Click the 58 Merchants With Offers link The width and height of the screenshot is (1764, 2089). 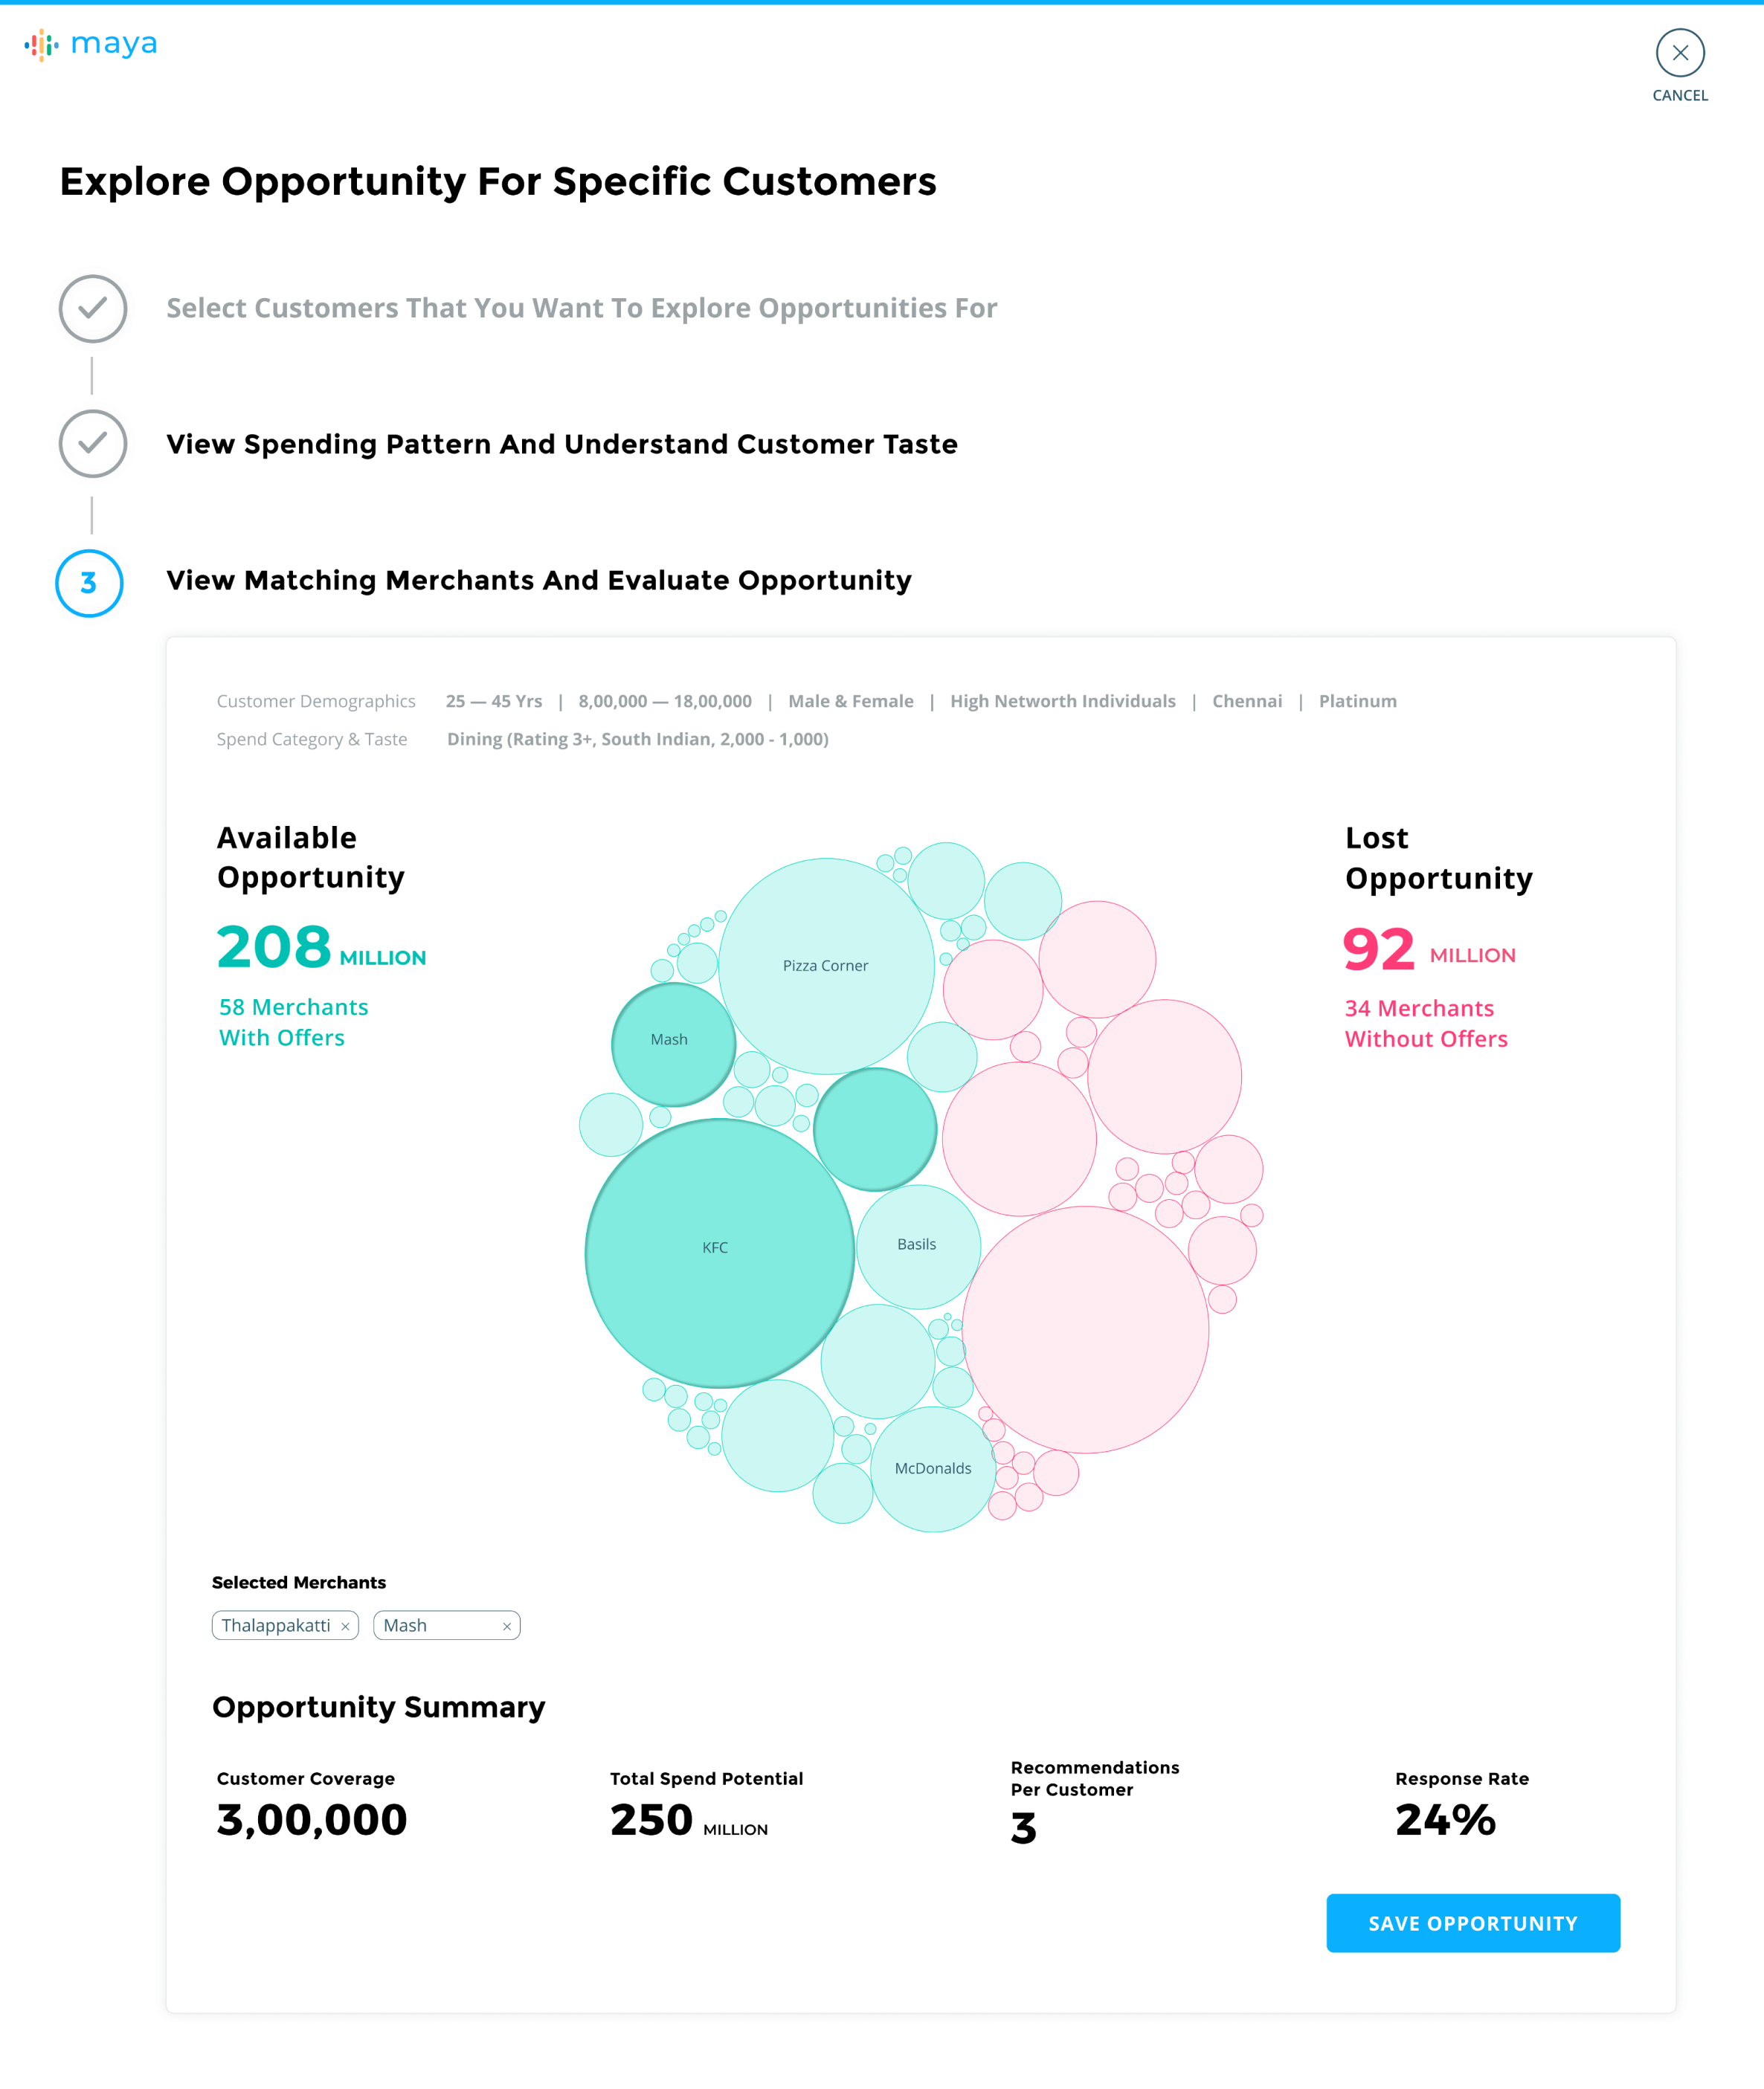click(x=293, y=1021)
